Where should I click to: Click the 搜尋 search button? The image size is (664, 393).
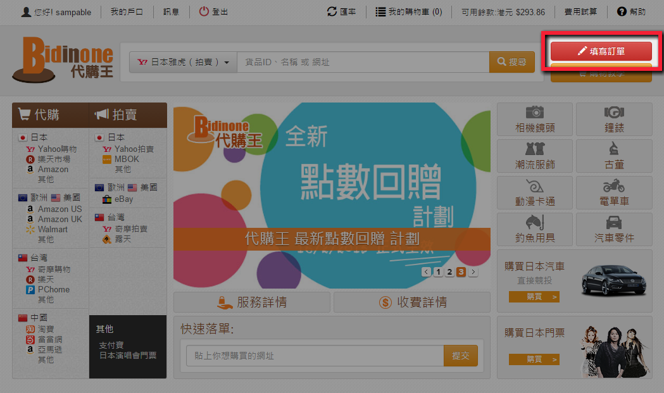[x=511, y=62]
